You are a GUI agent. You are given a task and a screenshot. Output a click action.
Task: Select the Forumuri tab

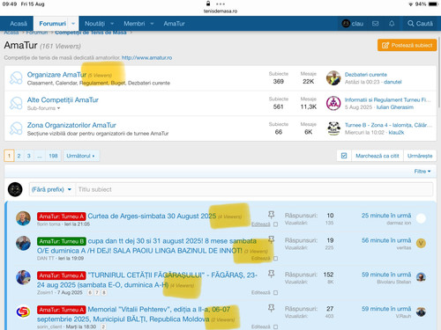53,24
